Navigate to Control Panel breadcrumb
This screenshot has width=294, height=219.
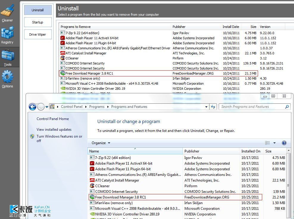click(x=72, y=107)
